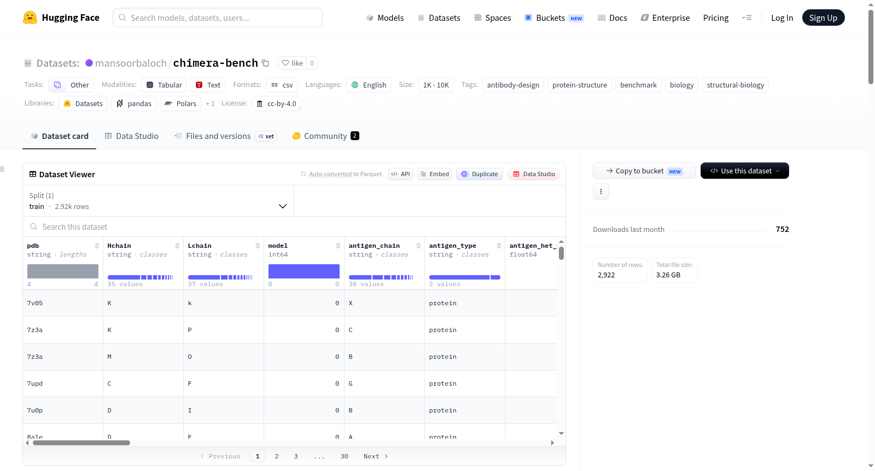Screen dimensions: 875x471
Task: Click Next page in pagination
Action: pyautogui.click(x=376, y=456)
